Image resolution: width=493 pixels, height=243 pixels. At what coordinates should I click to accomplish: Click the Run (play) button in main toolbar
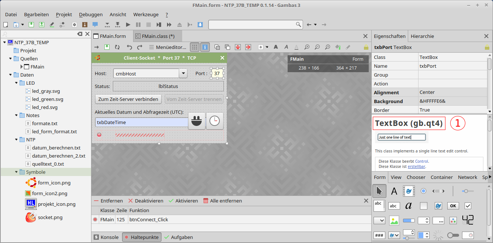coord(128,25)
